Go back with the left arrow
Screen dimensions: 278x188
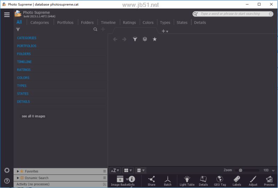click(115, 39)
